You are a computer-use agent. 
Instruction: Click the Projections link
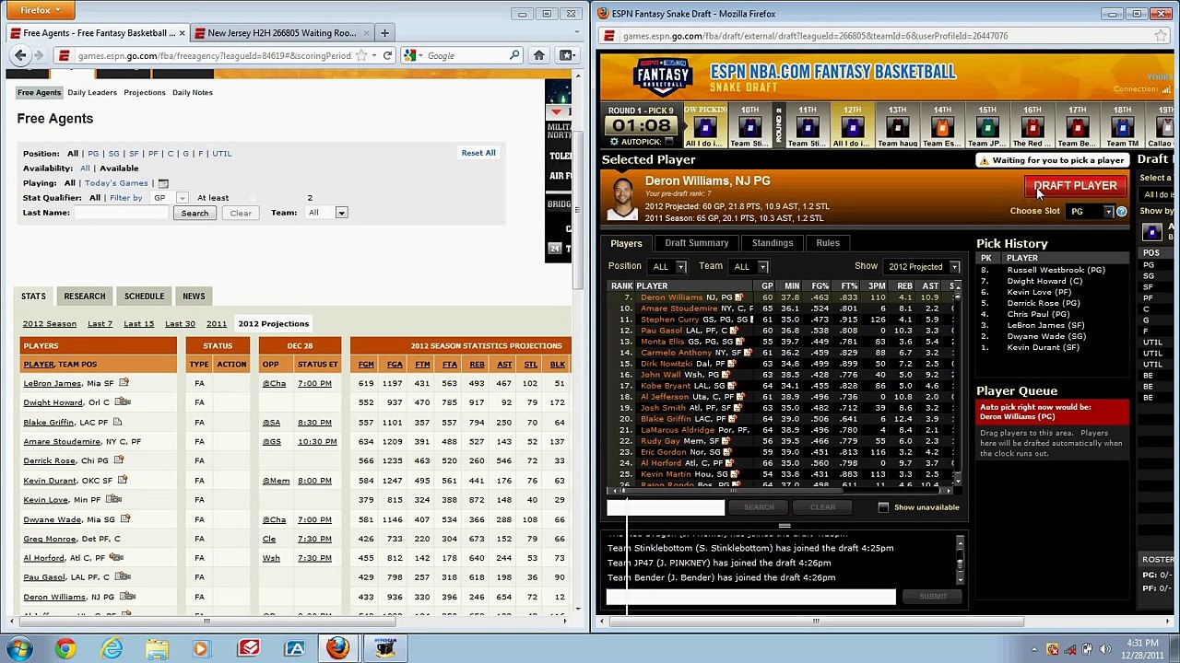(145, 92)
